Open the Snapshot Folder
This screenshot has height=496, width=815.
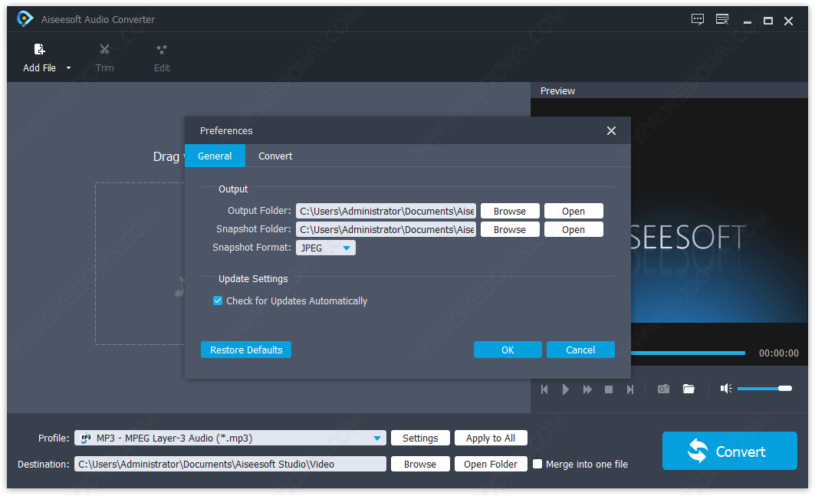[573, 229]
